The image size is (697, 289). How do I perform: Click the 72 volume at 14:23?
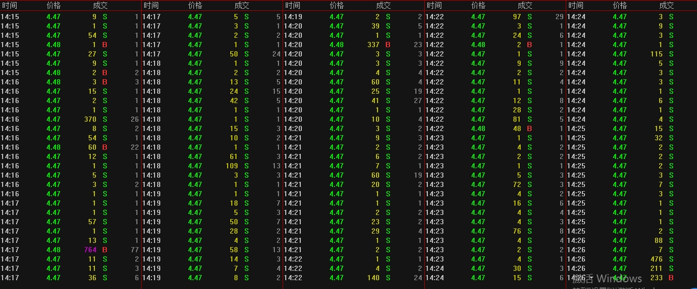(517, 184)
